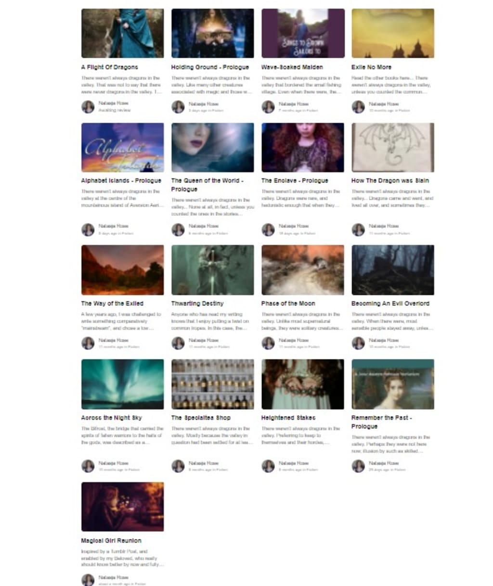Image resolution: width=493 pixels, height=586 pixels.
Task: Open the How The Dragon was Slain dragon sketch
Action: point(393,147)
